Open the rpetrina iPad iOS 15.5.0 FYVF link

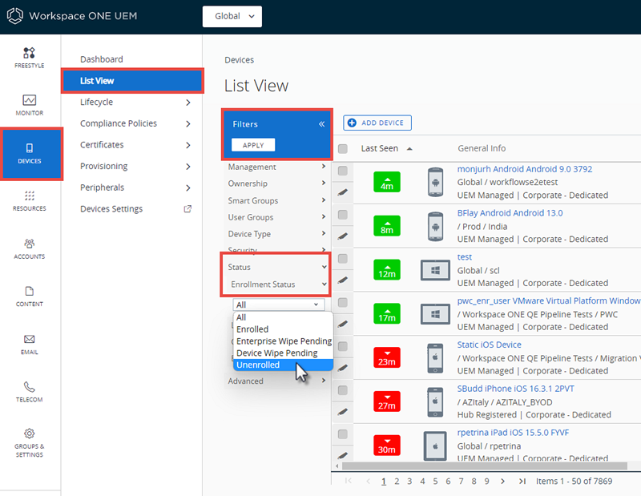click(513, 433)
